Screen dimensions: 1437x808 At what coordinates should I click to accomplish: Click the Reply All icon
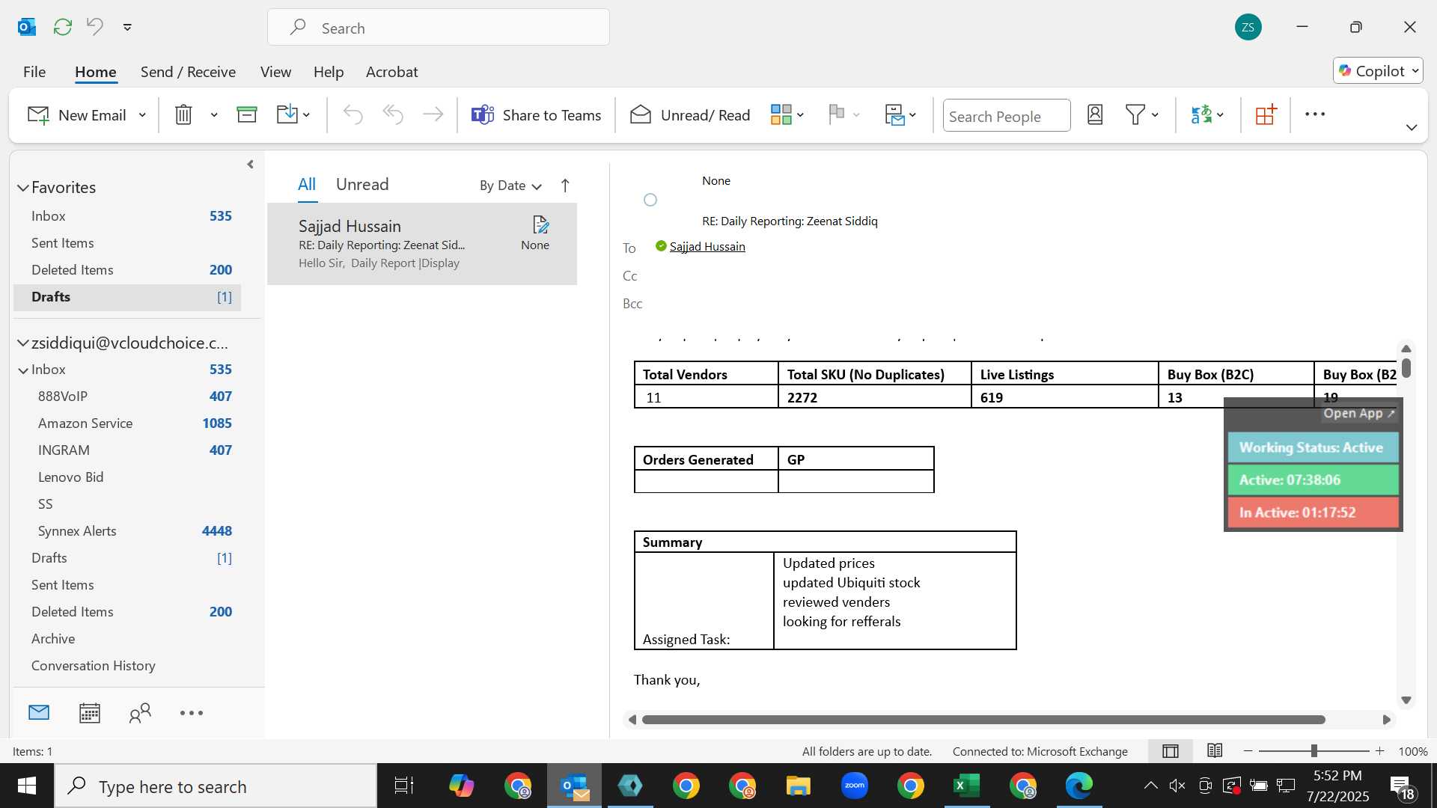coord(393,114)
